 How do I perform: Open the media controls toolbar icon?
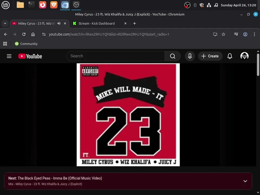click(236, 34)
